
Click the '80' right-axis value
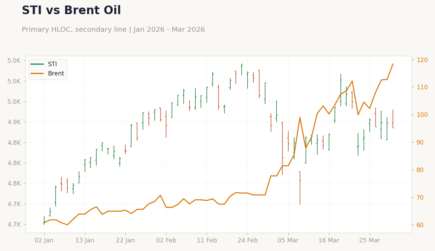(x=420, y=170)
